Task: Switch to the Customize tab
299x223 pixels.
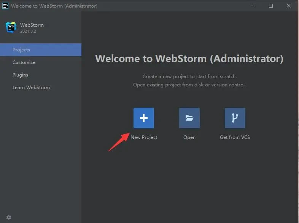Action: point(24,62)
